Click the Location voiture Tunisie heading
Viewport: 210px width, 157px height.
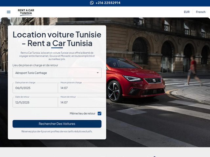tap(57, 39)
